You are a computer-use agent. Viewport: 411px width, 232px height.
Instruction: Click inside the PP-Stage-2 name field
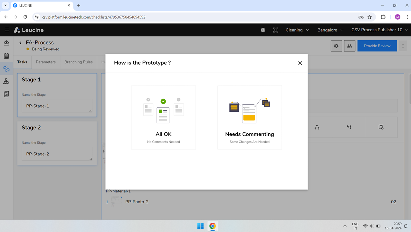57,154
